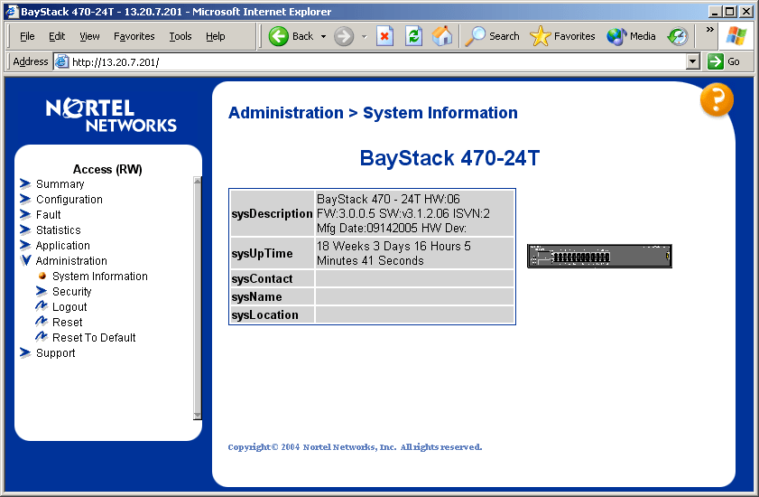Image resolution: width=759 pixels, height=497 pixels.
Task: Click the Reset To Default action icon
Action: pos(42,336)
